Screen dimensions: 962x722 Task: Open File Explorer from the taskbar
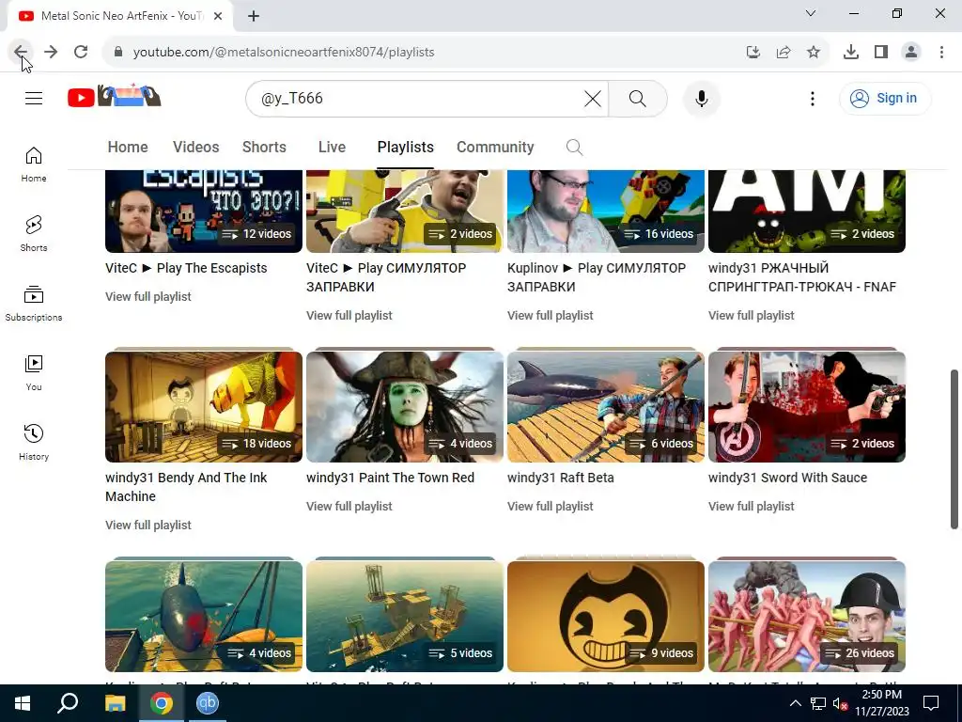pos(115,703)
